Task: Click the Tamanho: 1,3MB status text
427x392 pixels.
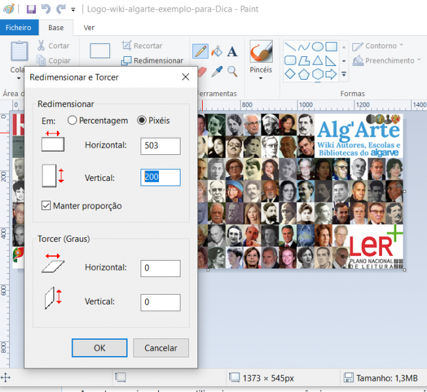Action: [x=386, y=378]
